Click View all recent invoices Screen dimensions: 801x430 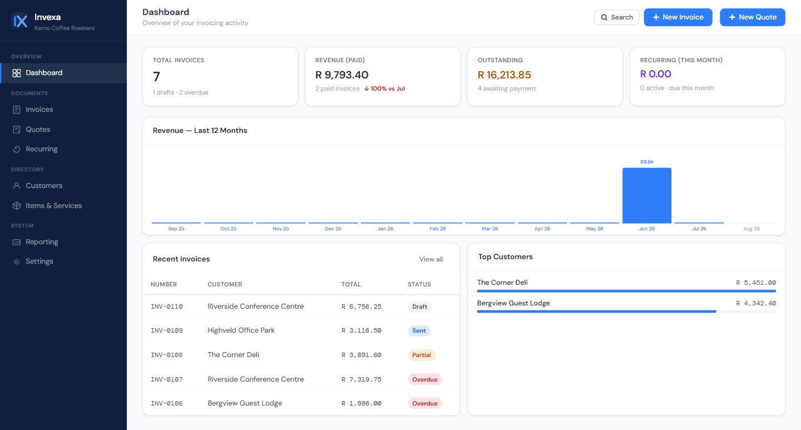pos(431,259)
